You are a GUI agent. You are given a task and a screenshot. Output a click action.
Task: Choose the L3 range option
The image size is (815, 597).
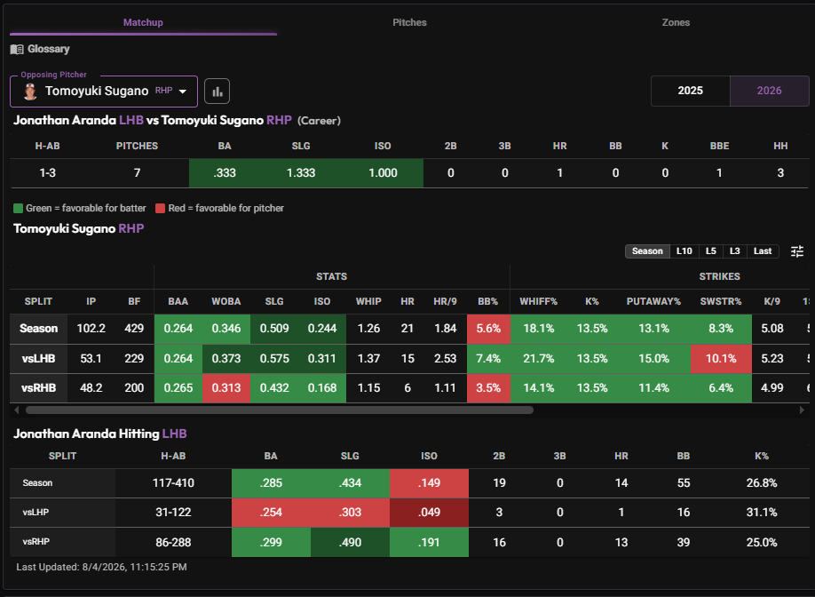(x=734, y=251)
